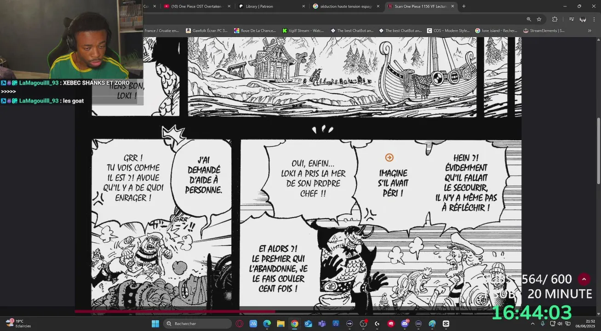Expand the bookmarks bar overflow chevron
The width and height of the screenshot is (601, 331).
pyautogui.click(x=590, y=31)
